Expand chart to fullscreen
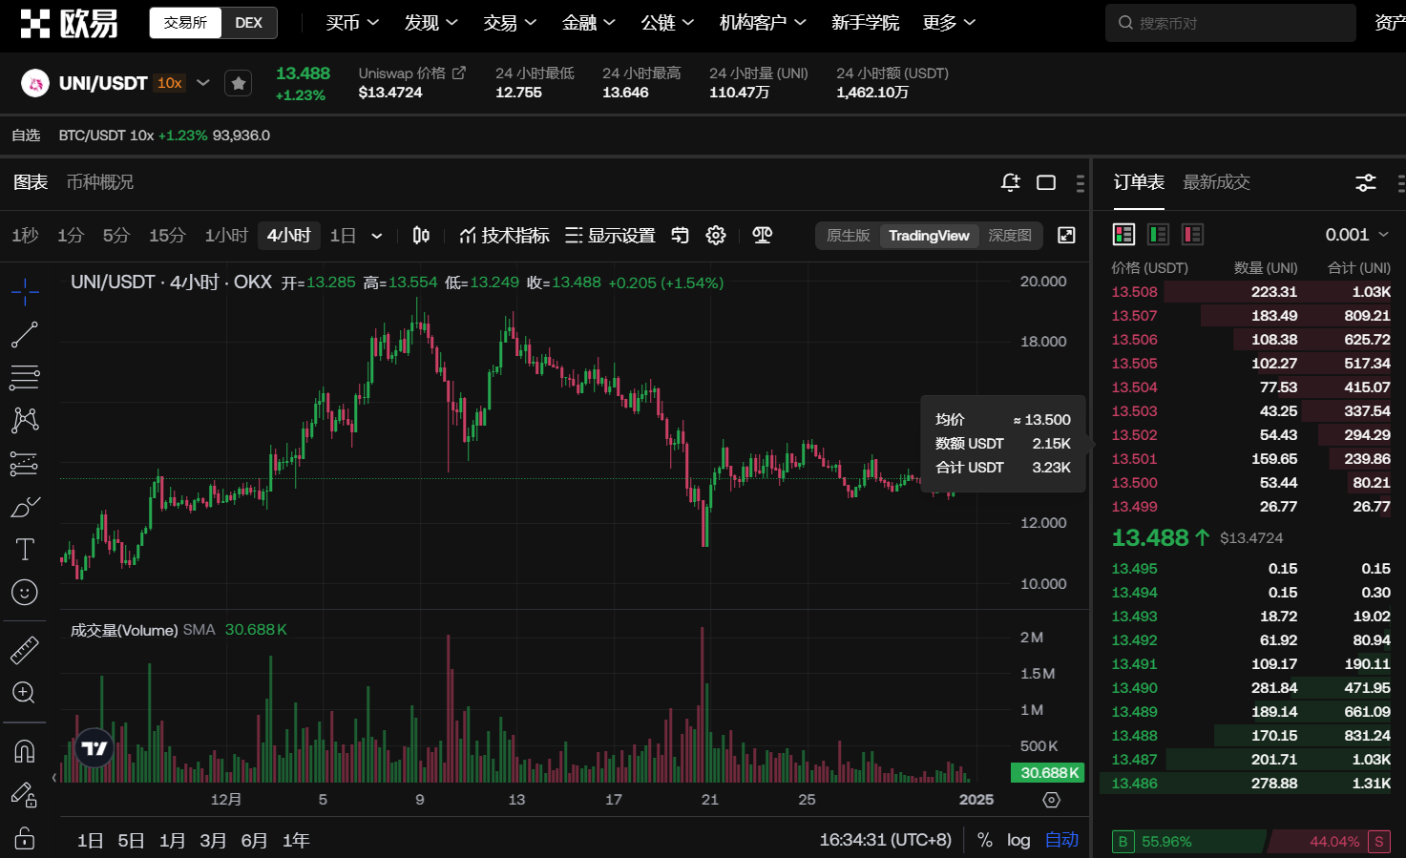1406x858 pixels. point(1066,236)
